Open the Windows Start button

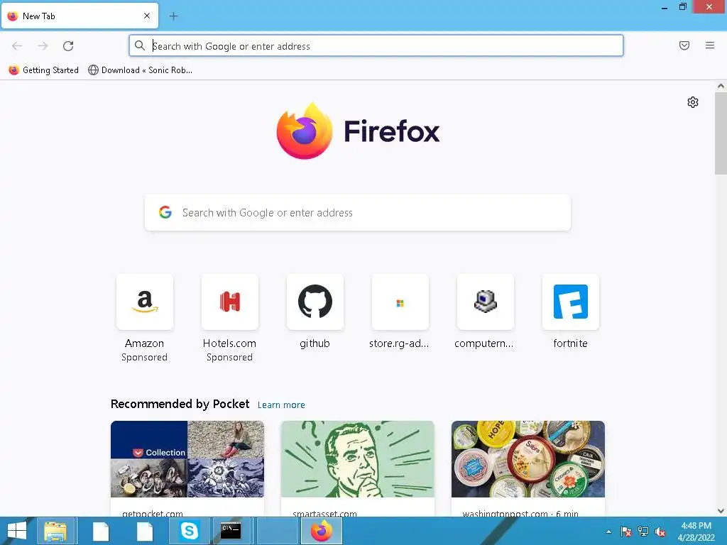[x=17, y=531]
